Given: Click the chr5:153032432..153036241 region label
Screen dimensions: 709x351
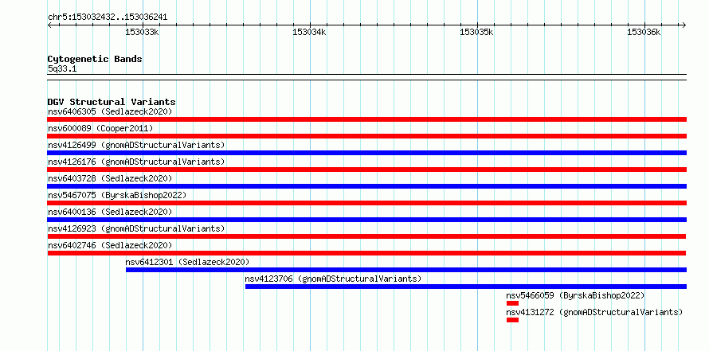Looking at the screenshot, I should click(x=108, y=18).
